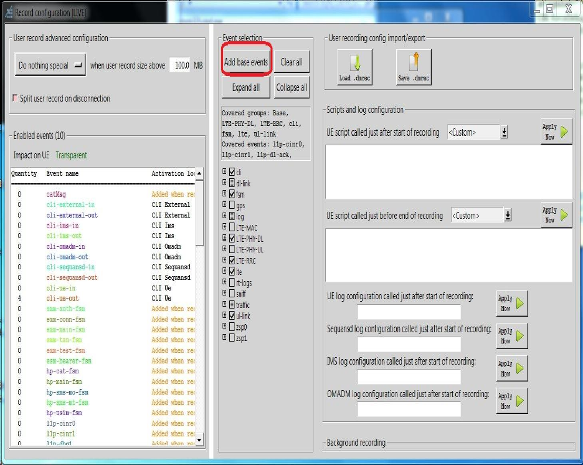Image resolution: width=583 pixels, height=465 pixels.
Task: Click the Add base events button
Action: point(246,62)
